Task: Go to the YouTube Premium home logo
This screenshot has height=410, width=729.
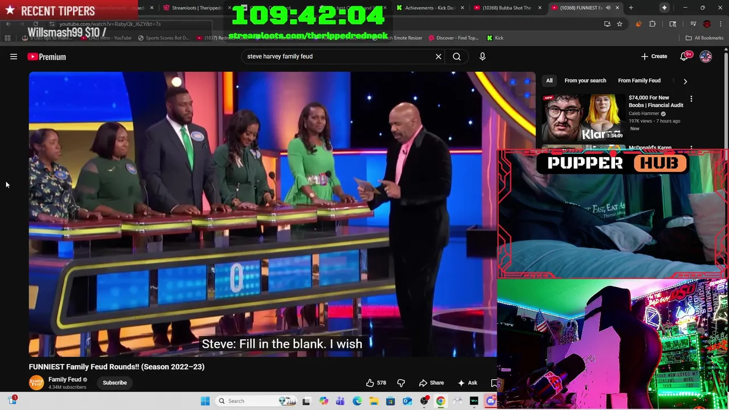Action: pyautogui.click(x=46, y=56)
